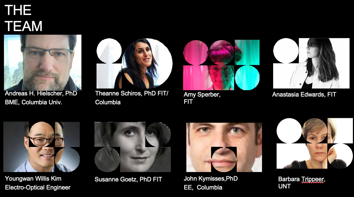This screenshot has height=197, width=354.
Task: Select the Youngwan Willis Kim name text
Action: [33, 178]
